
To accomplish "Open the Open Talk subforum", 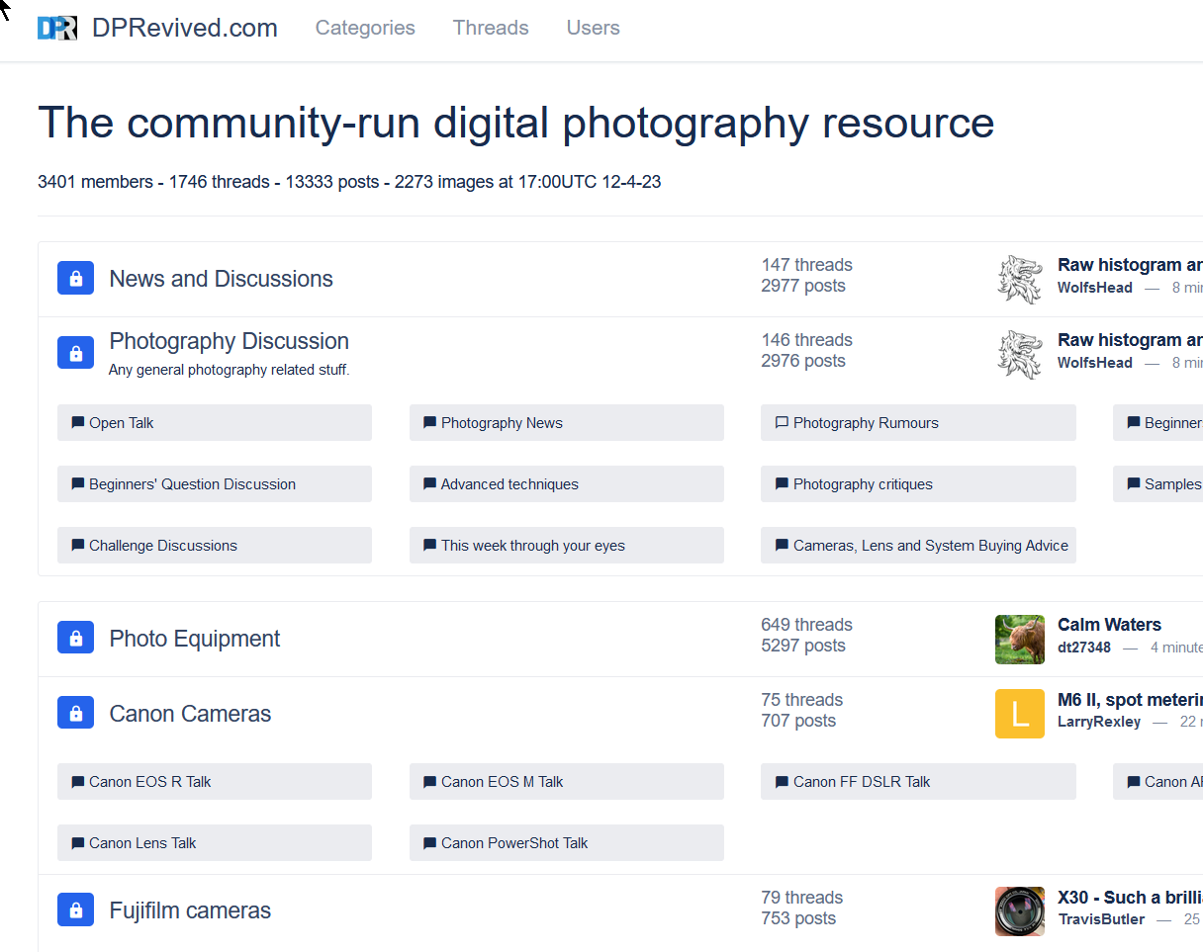I will pos(215,423).
